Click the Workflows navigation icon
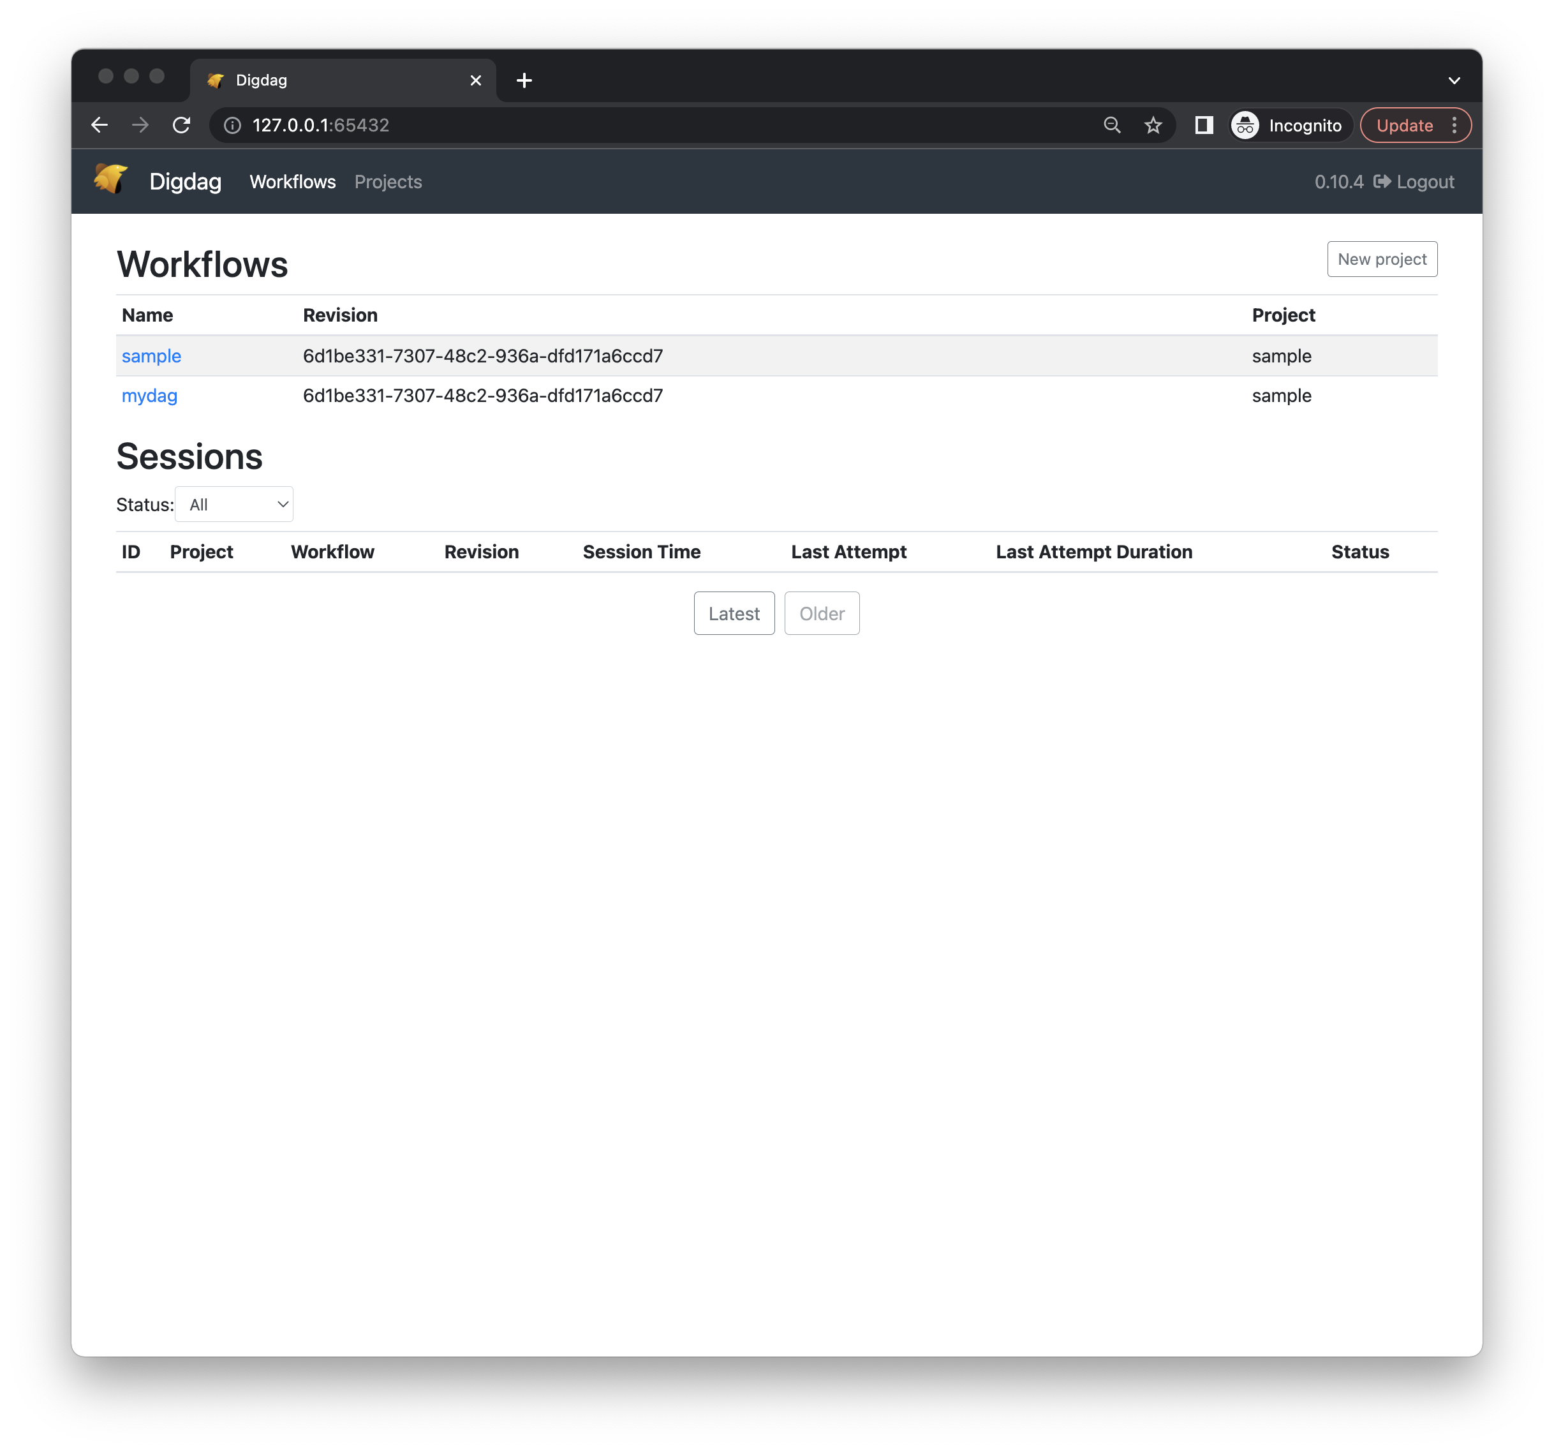Viewport: 1554px width, 1451px height. [x=292, y=181]
